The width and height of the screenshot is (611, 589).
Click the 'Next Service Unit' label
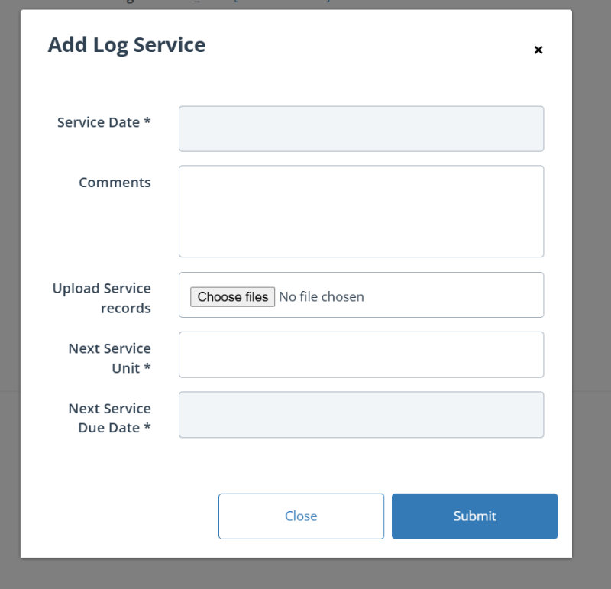tap(109, 358)
